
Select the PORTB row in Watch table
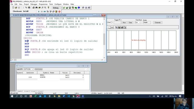51,77
